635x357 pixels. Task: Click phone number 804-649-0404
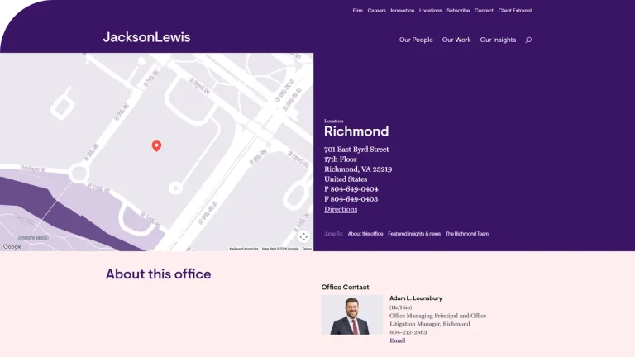pyautogui.click(x=354, y=189)
